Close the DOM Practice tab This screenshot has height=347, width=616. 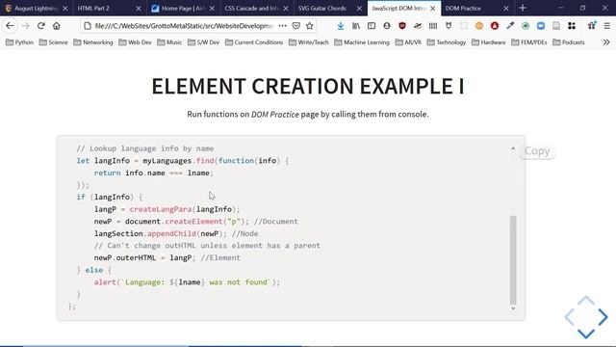pyautogui.click(x=506, y=9)
